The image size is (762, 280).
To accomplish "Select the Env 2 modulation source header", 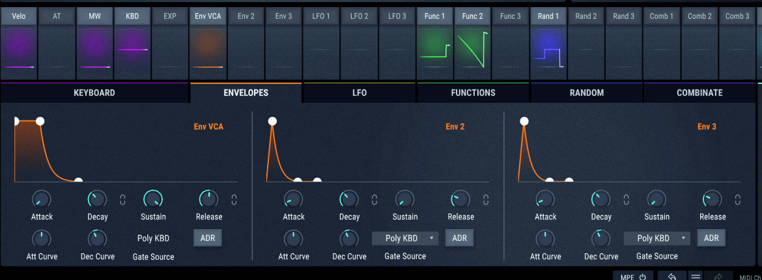I will pos(246,16).
